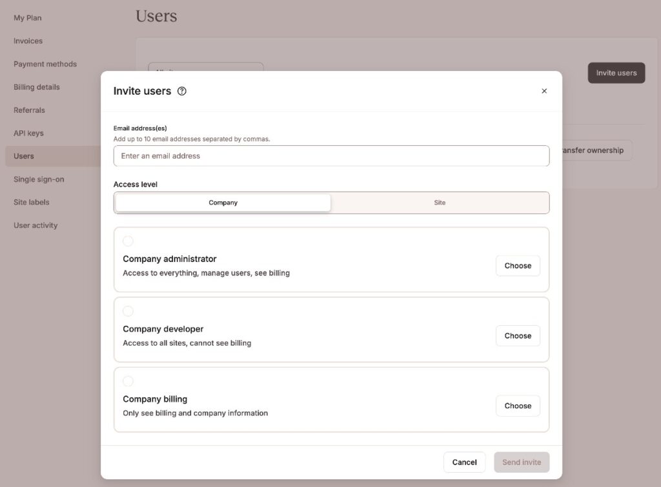Close the Invite users dialog
The height and width of the screenshot is (487, 661).
click(544, 91)
